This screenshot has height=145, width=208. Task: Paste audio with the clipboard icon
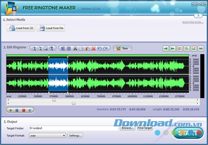[87, 48]
